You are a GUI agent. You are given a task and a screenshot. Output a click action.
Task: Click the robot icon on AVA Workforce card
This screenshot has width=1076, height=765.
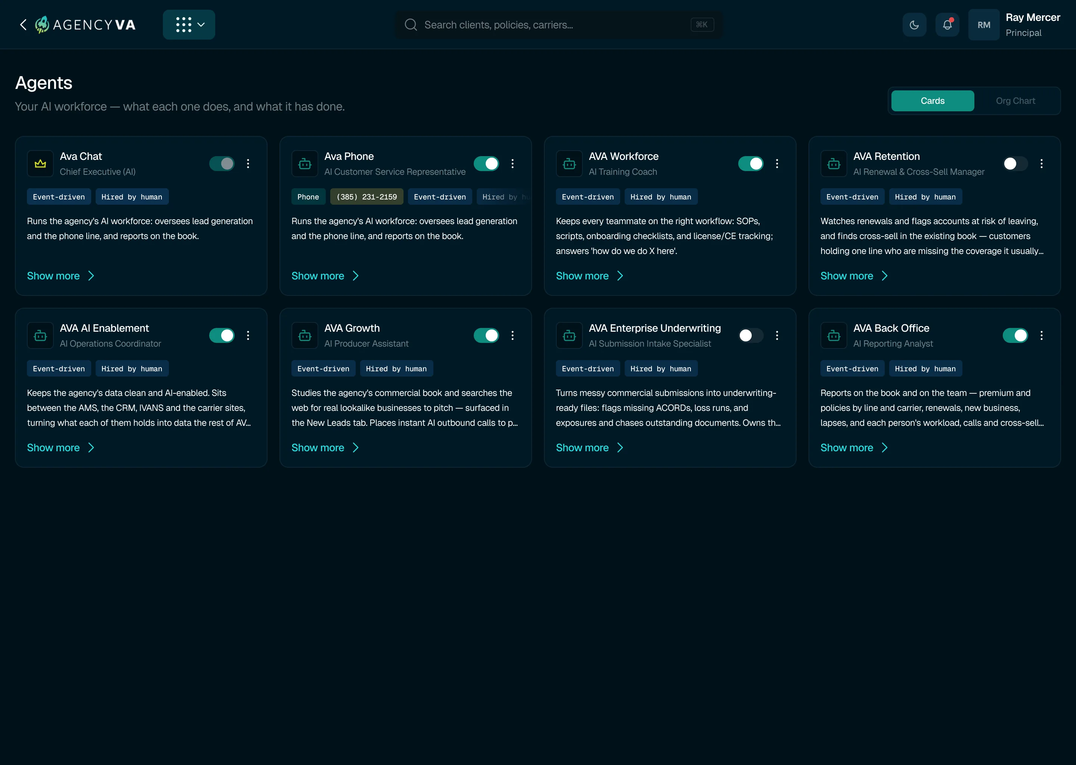569,164
